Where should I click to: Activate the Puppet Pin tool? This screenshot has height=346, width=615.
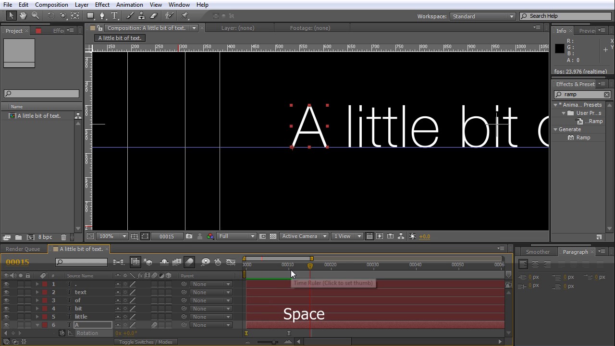(x=185, y=16)
